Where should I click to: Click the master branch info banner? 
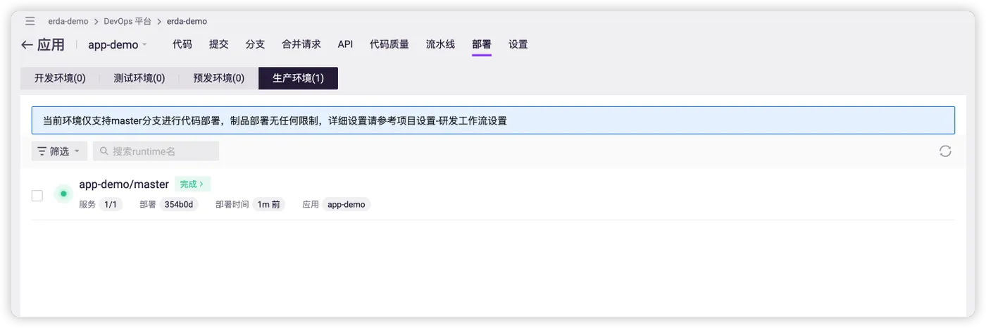[x=493, y=120]
